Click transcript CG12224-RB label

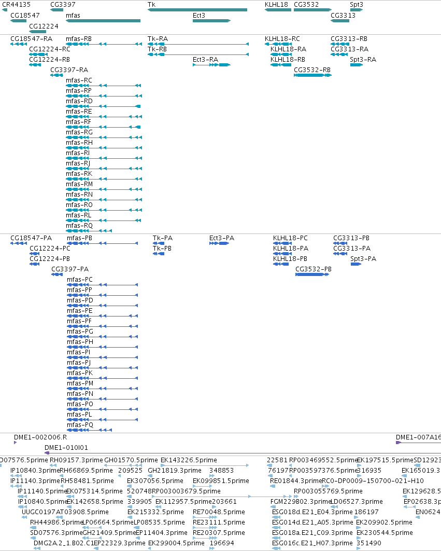(49, 59)
